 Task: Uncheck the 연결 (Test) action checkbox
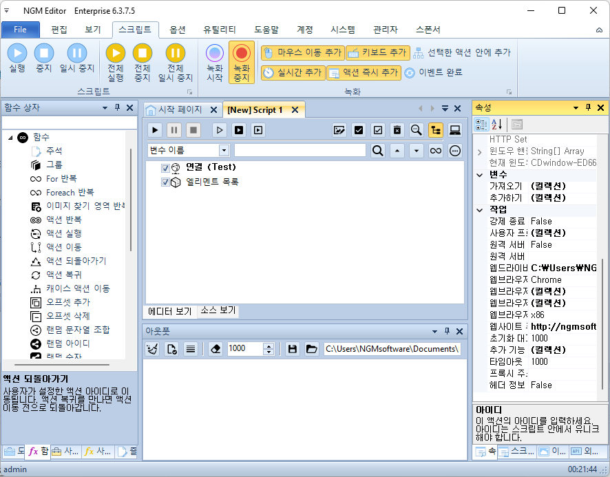pyautogui.click(x=165, y=168)
